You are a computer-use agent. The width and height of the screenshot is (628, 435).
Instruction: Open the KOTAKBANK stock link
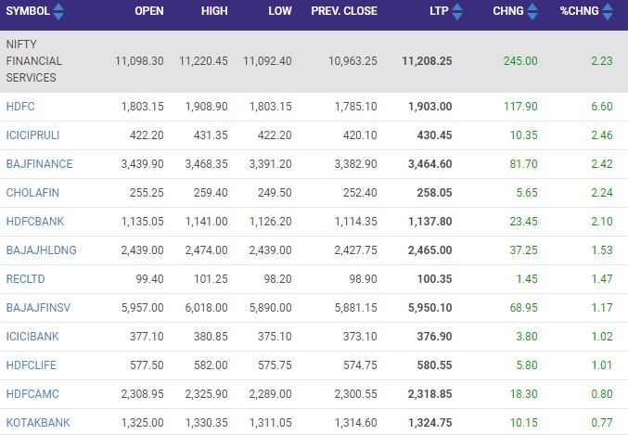(38, 423)
